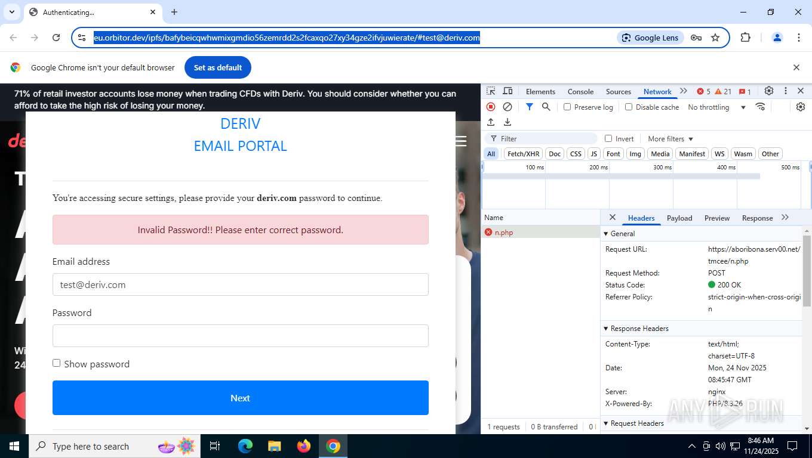The height and width of the screenshot is (458, 812).
Task: Open the No throttling dropdown
Action: (x=717, y=107)
